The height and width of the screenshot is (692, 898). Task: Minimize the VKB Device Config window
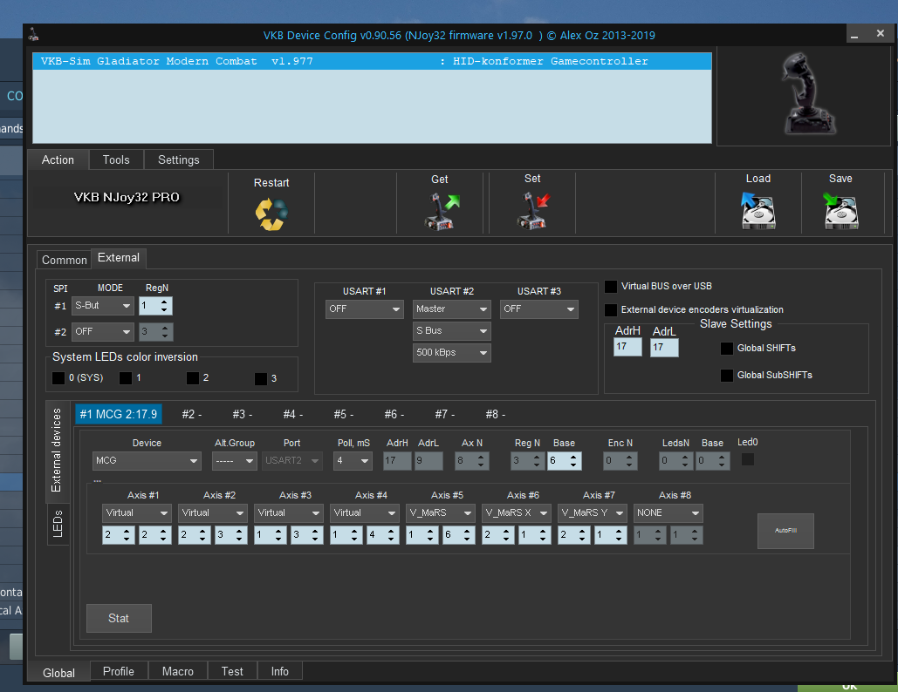[x=854, y=34]
